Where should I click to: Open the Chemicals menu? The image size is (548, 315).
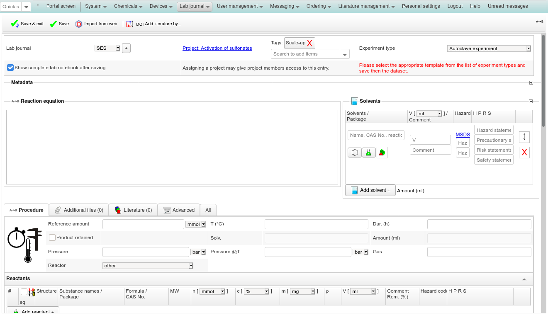click(x=128, y=6)
